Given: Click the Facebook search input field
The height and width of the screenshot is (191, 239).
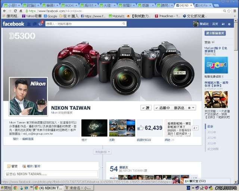Looking at the screenshot, I should 84,24.
